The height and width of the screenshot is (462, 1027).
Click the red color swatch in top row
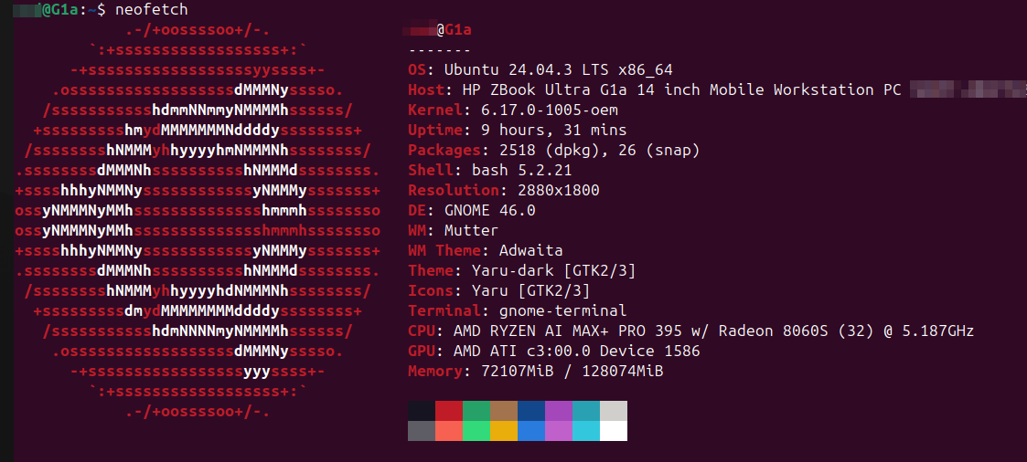449,411
